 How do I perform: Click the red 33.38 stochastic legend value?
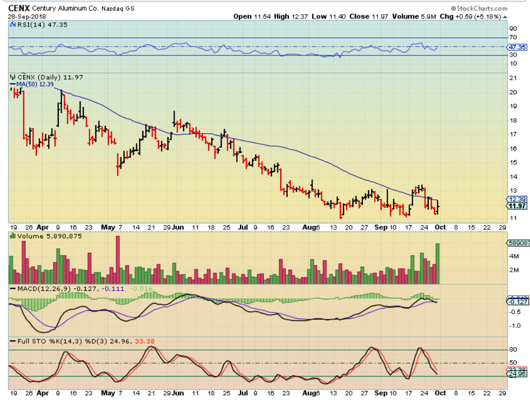[145, 341]
